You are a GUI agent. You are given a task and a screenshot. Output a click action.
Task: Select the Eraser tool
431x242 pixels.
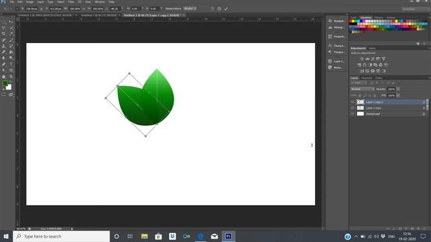coord(4,52)
